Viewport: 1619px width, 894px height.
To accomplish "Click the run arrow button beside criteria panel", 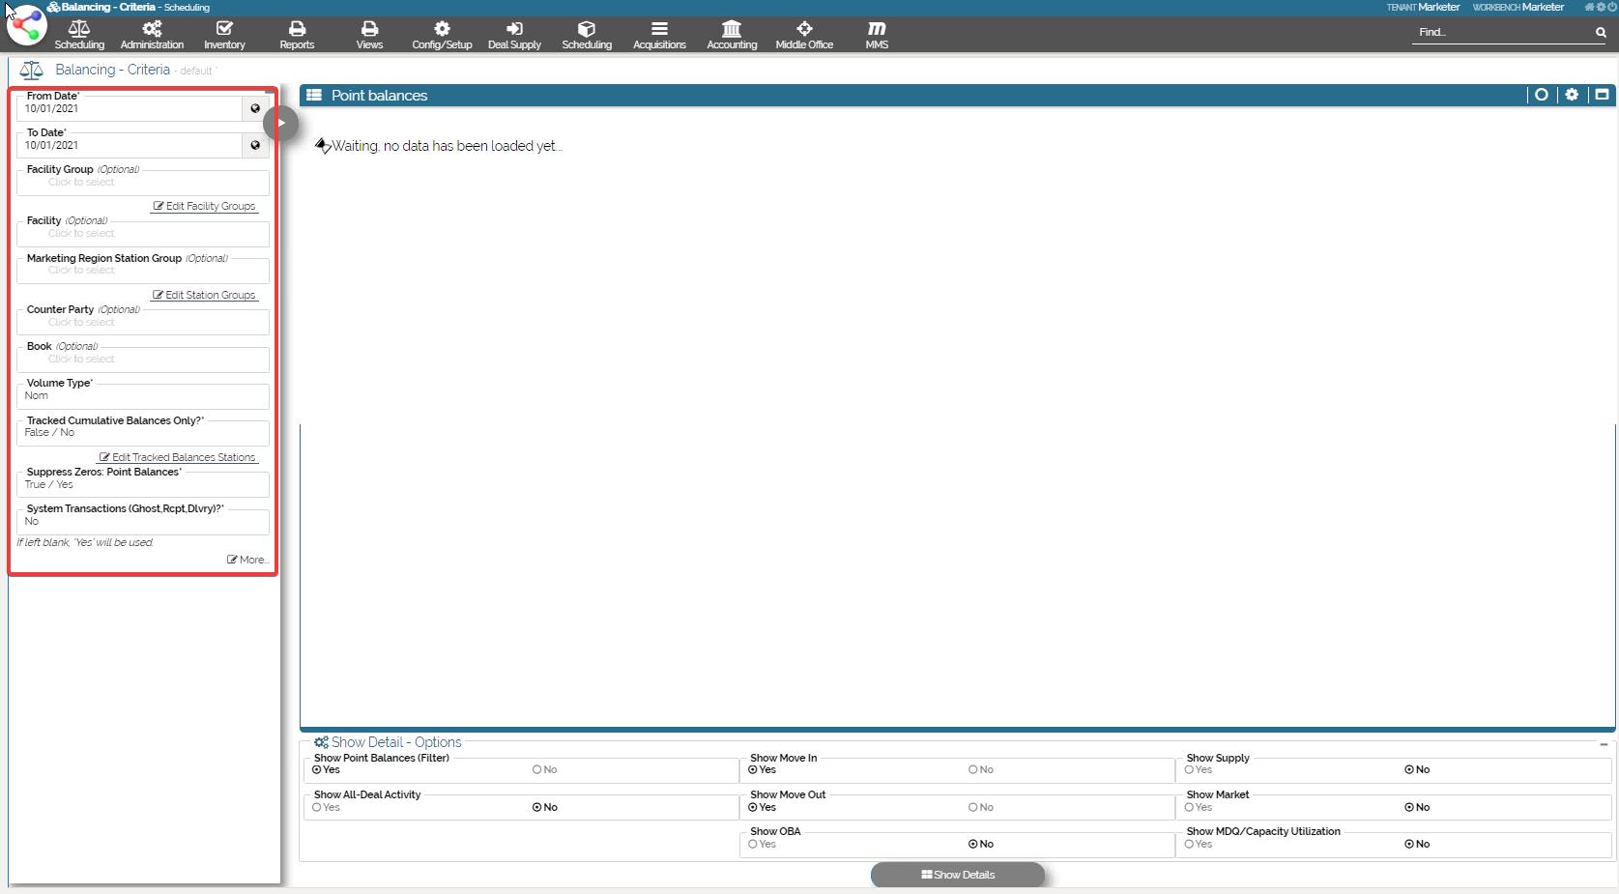I will [x=281, y=123].
